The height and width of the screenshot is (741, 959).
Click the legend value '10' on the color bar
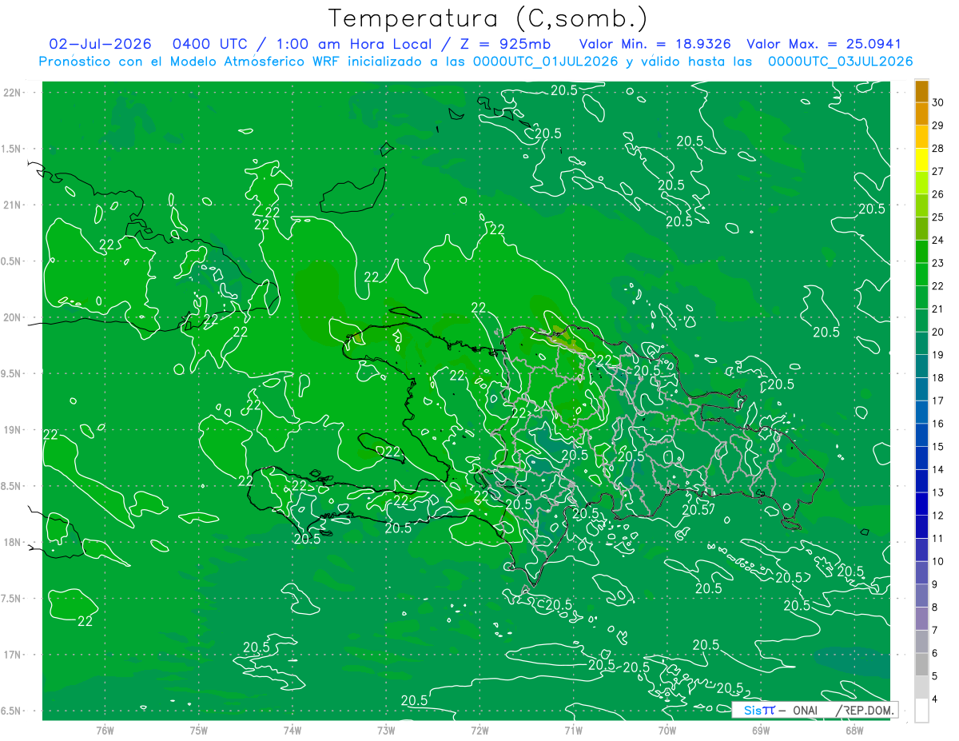click(x=938, y=561)
